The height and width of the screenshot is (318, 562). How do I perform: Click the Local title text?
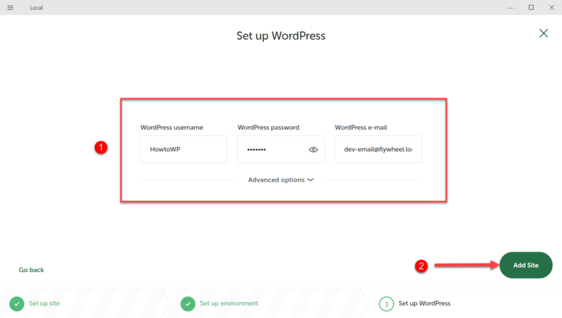[x=36, y=8]
